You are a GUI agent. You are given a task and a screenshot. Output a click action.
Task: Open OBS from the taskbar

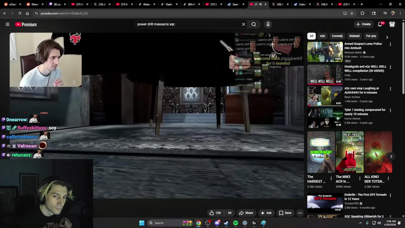coord(208,223)
